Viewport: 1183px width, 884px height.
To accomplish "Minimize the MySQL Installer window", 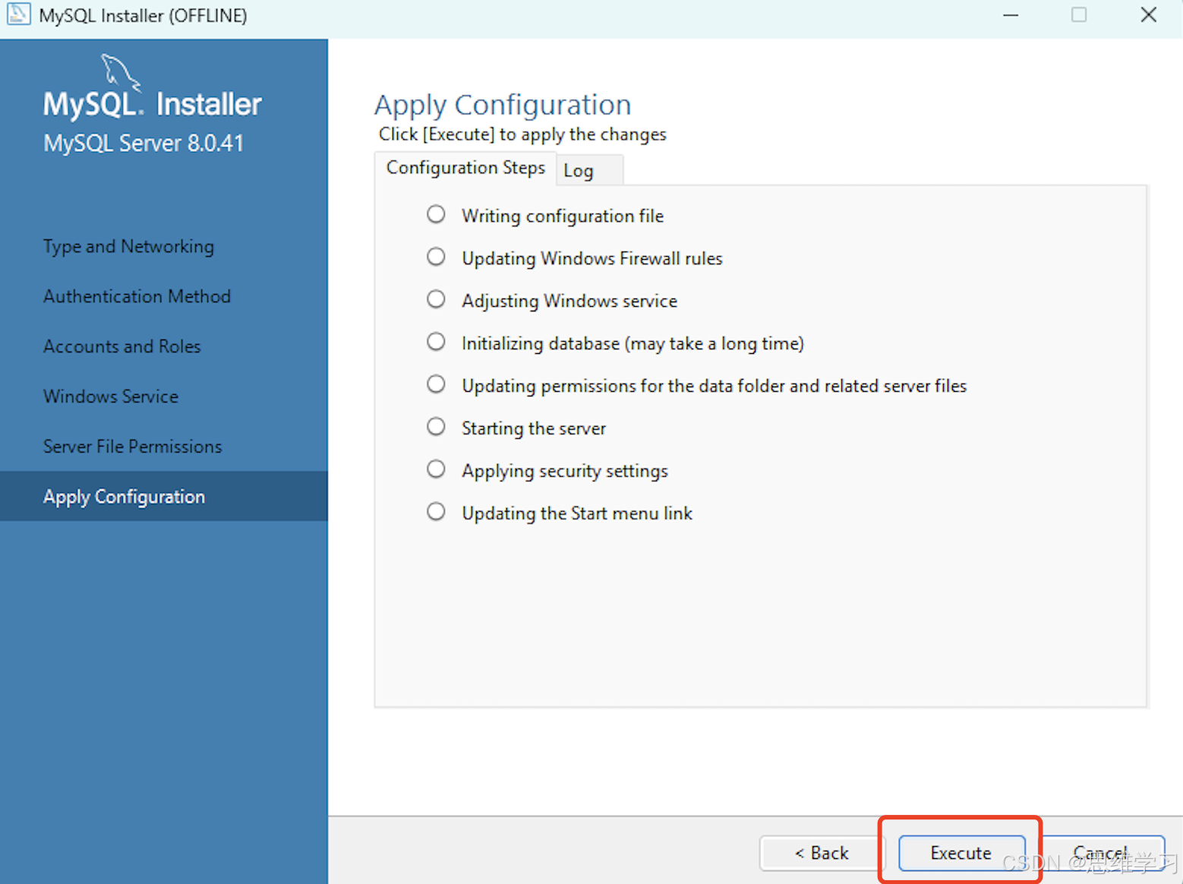I will (x=1011, y=15).
